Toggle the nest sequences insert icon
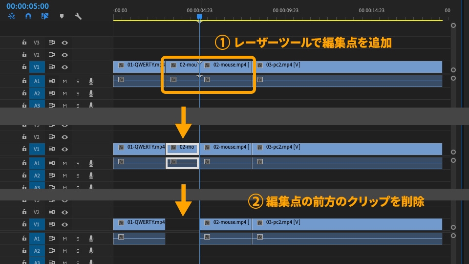The height and width of the screenshot is (264, 469). pyautogui.click(x=12, y=16)
